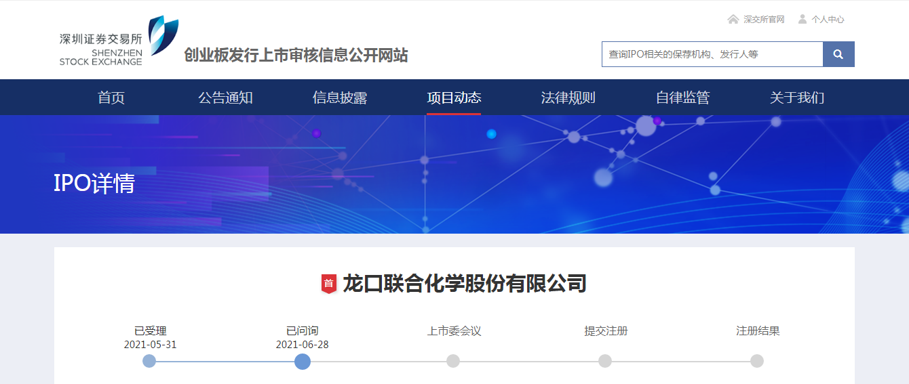Click the 上市委会议 progress step dot
909x384 pixels.
tap(453, 361)
